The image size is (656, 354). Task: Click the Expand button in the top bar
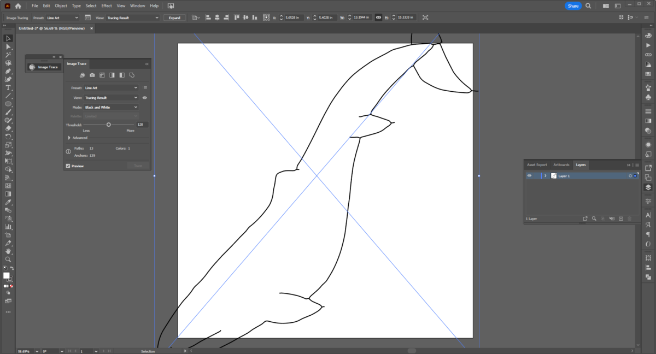click(x=174, y=17)
